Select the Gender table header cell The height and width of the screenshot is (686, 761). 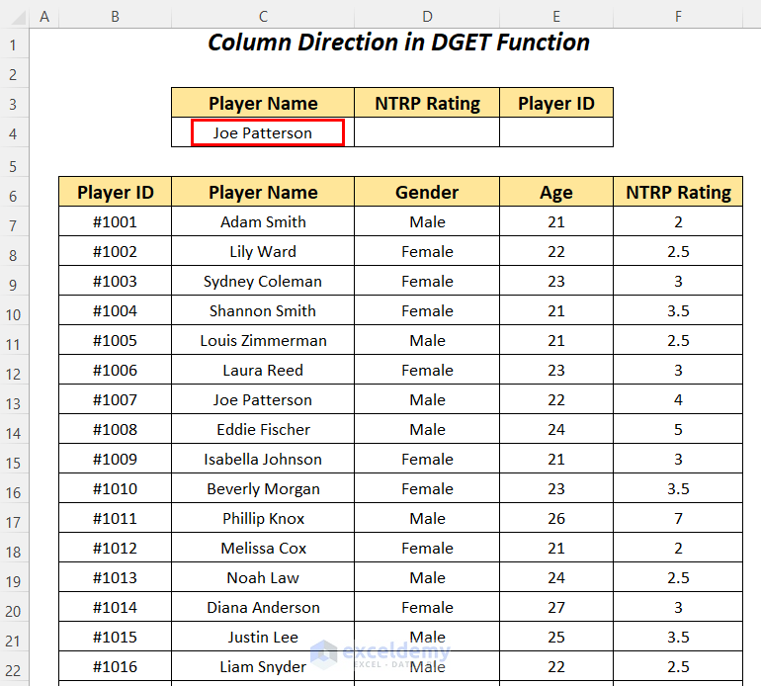click(x=427, y=192)
